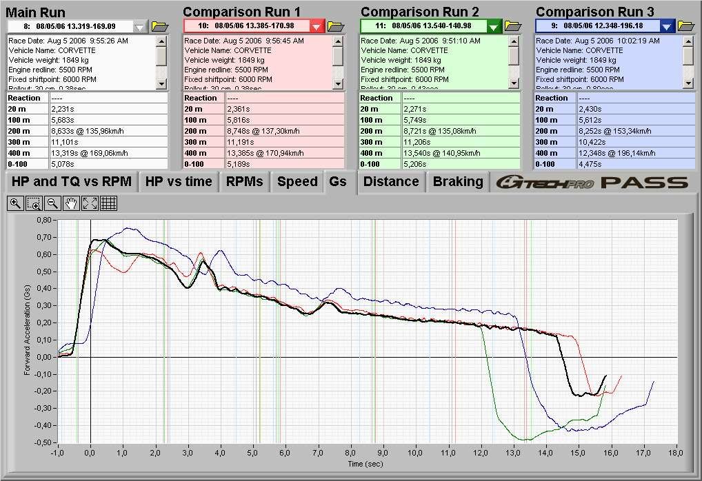702x481 pixels.
Task: Select the zoom-to-selection rectangle tool
Action: (x=34, y=203)
